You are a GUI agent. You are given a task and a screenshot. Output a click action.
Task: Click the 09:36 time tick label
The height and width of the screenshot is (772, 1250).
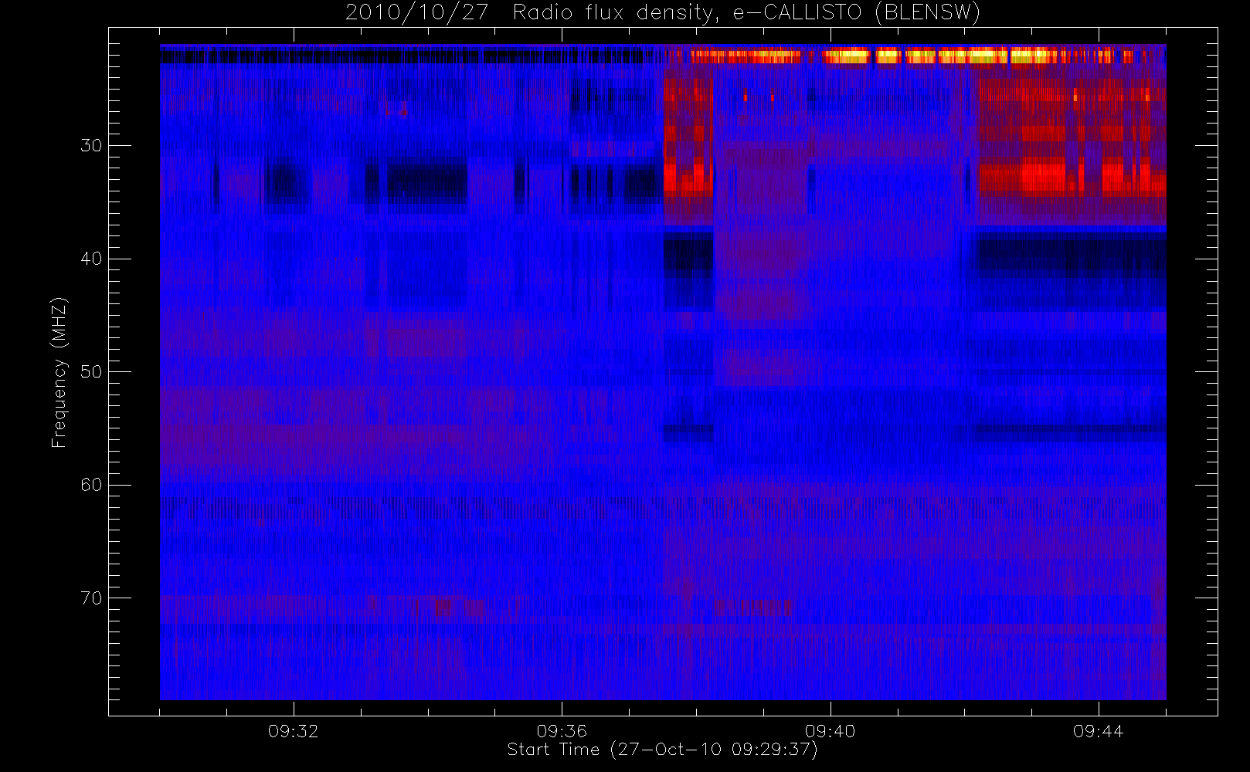tap(562, 731)
